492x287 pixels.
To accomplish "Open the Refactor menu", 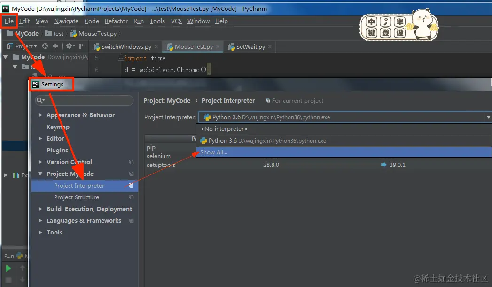I will 116,21.
